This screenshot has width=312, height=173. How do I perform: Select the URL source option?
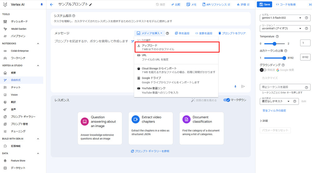[176, 57]
